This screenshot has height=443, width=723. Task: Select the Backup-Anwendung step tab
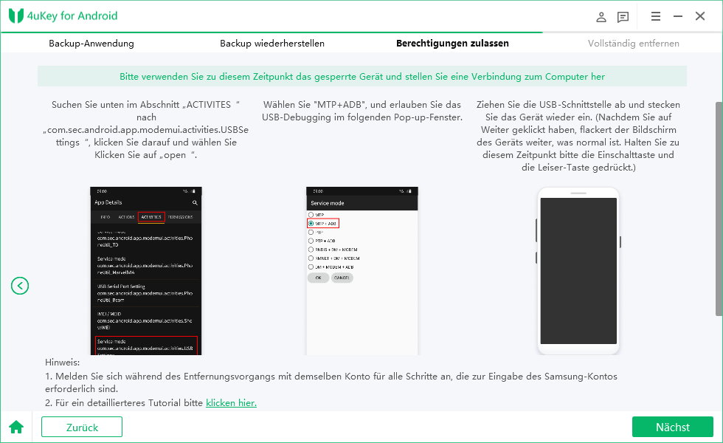tap(91, 44)
